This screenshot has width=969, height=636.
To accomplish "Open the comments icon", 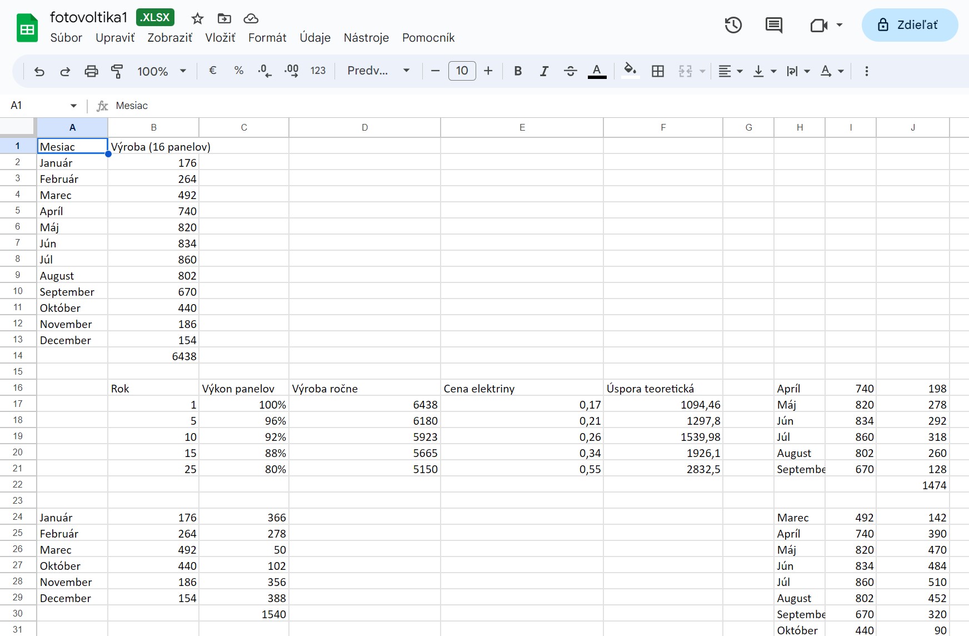I will pos(773,25).
